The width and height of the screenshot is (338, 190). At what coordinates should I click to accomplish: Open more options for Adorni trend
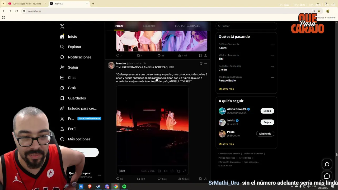[273, 45]
